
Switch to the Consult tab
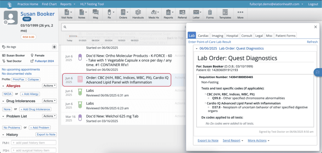(247, 36)
